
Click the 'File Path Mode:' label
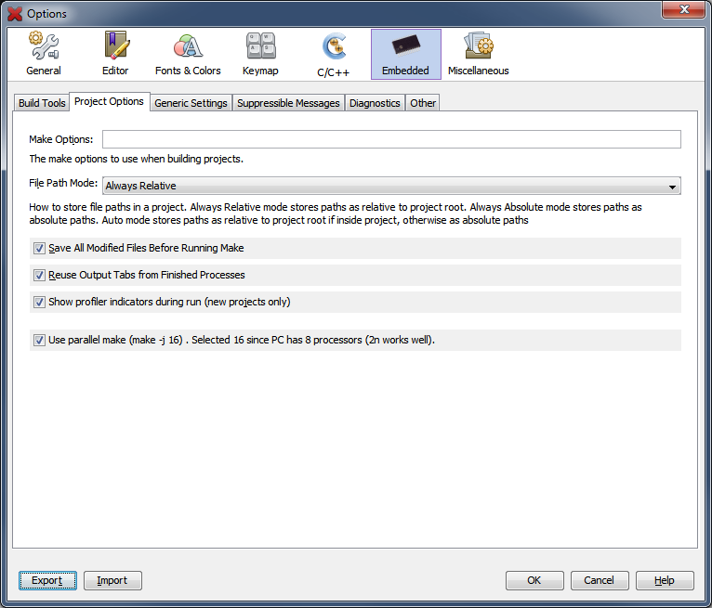pyautogui.click(x=63, y=183)
